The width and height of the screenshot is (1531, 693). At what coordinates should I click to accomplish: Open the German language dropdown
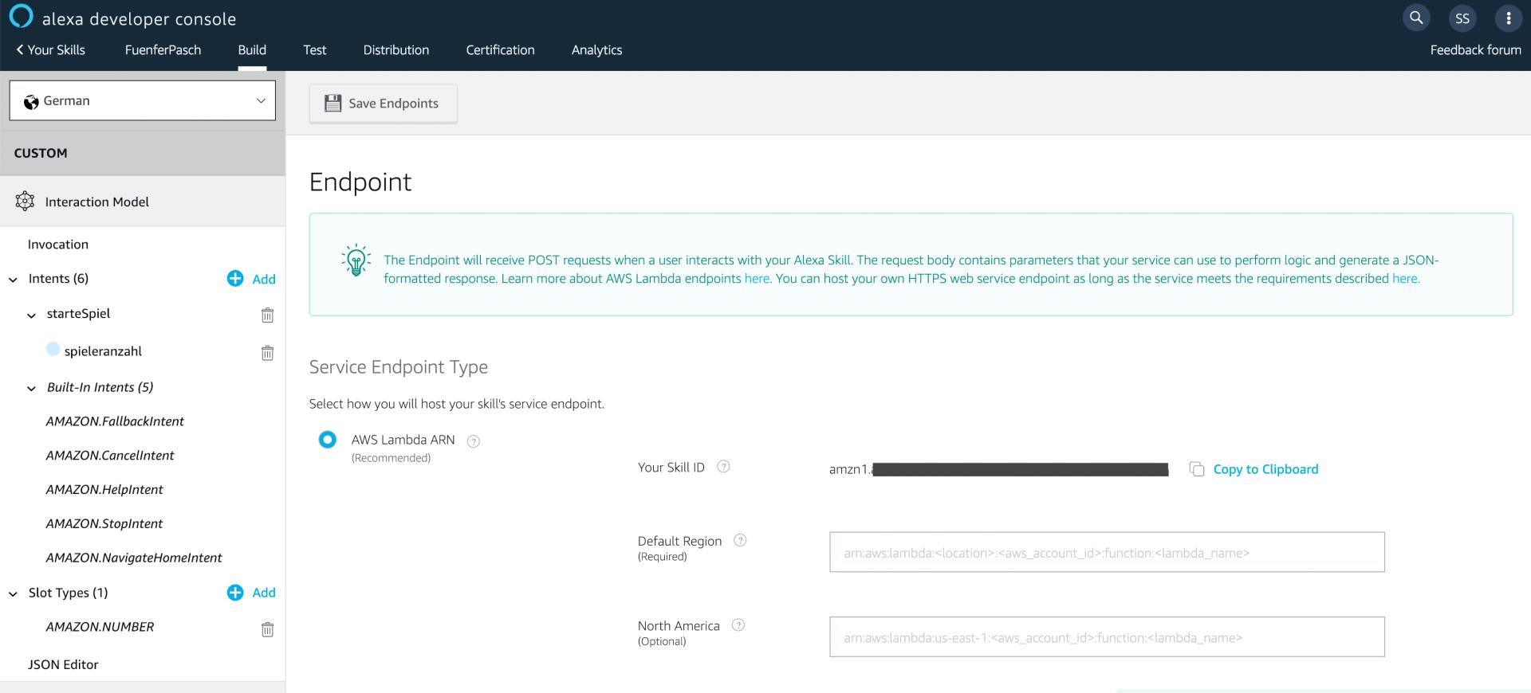tap(143, 100)
